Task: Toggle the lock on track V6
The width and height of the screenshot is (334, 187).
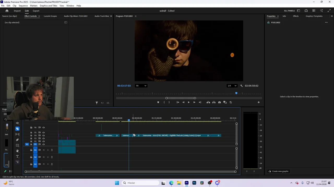Action: pos(31,128)
